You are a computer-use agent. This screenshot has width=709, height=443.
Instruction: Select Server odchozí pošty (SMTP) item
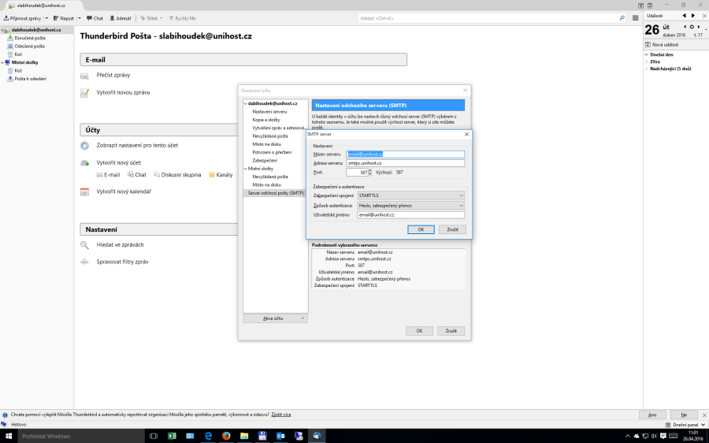[x=276, y=193]
